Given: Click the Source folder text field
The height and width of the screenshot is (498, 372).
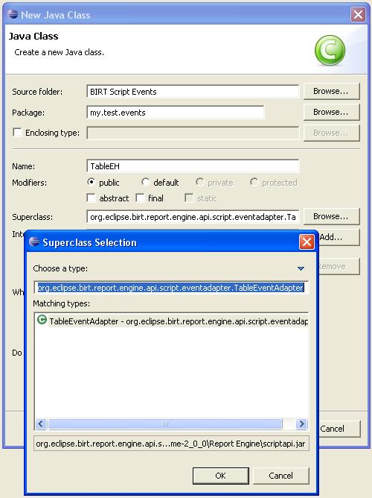Looking at the screenshot, I should (x=193, y=92).
